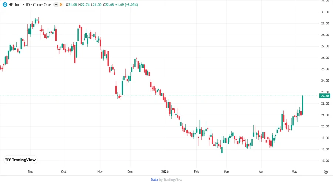Click the 1D interval label

point(27,4)
